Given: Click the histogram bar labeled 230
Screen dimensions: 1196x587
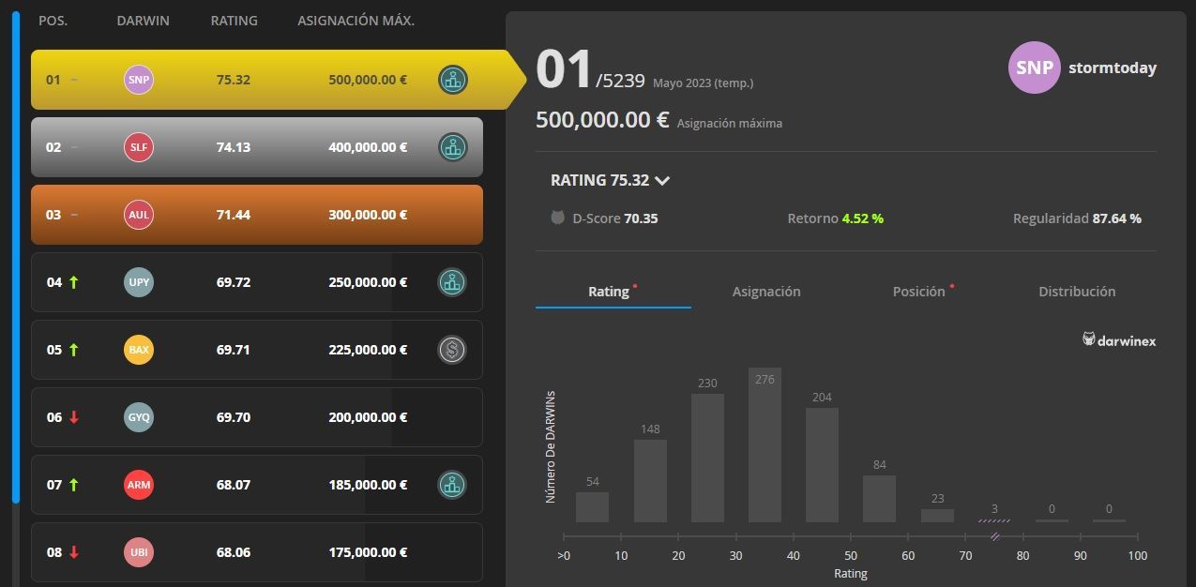Looking at the screenshot, I should (x=707, y=458).
